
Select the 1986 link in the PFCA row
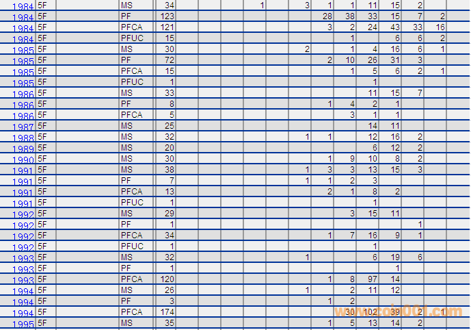point(25,116)
